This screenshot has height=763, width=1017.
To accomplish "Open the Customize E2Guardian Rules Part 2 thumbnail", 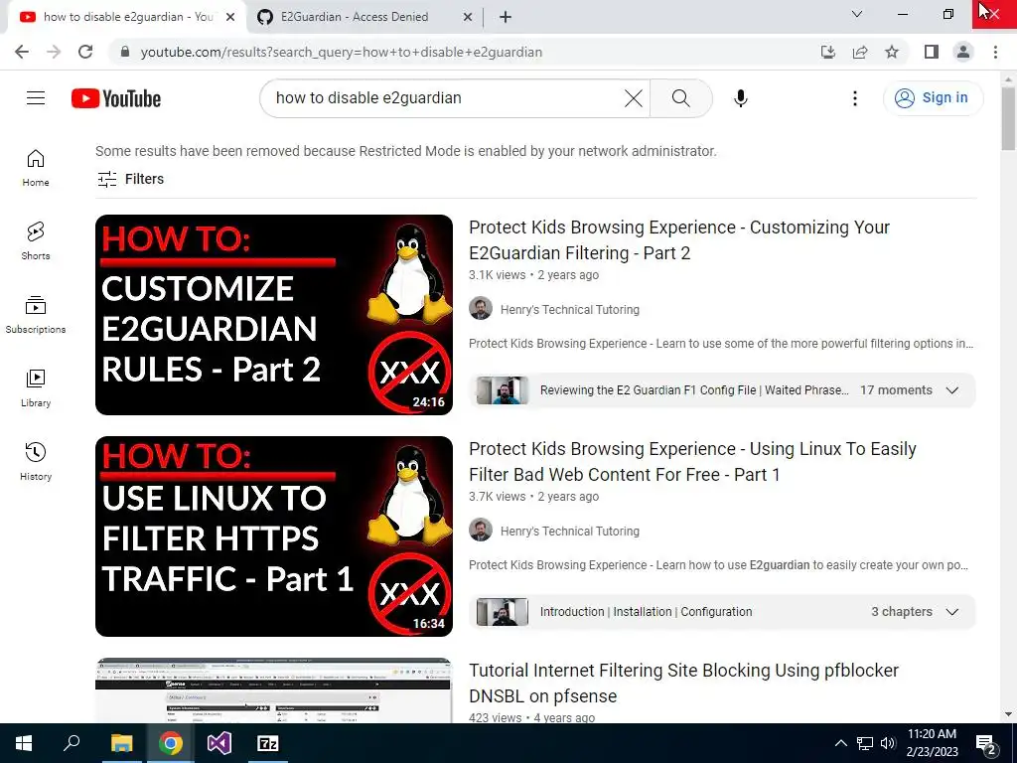I will pos(274,315).
